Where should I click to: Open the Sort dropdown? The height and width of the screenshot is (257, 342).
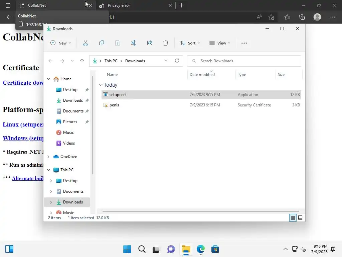click(190, 43)
